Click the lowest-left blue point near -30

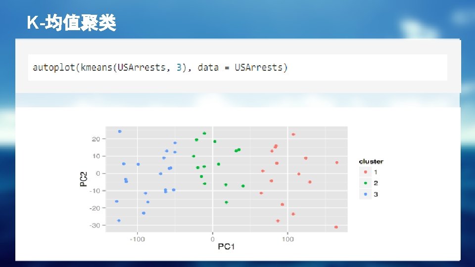(119, 221)
